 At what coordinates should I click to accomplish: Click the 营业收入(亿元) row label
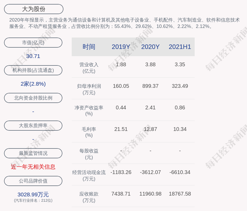(x=89, y=68)
